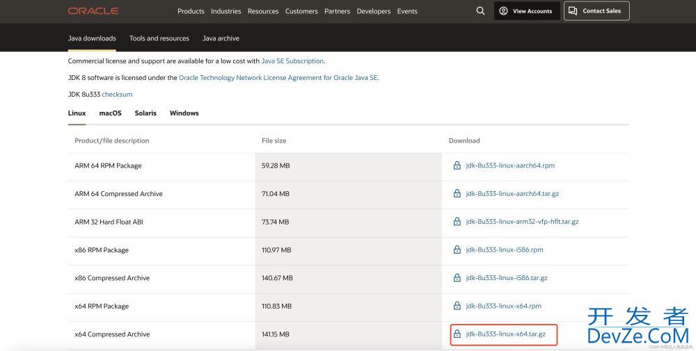
Task: Download jdk-8u333-linux-x64.tar.gz
Action: tap(506, 334)
